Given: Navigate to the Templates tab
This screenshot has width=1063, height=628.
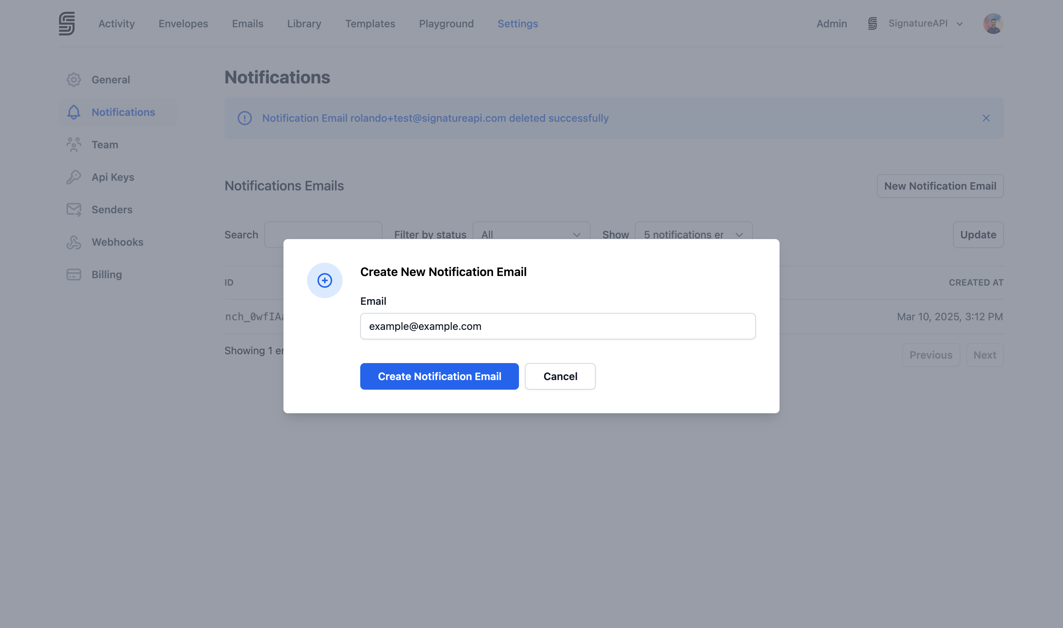Looking at the screenshot, I should click(x=369, y=23).
